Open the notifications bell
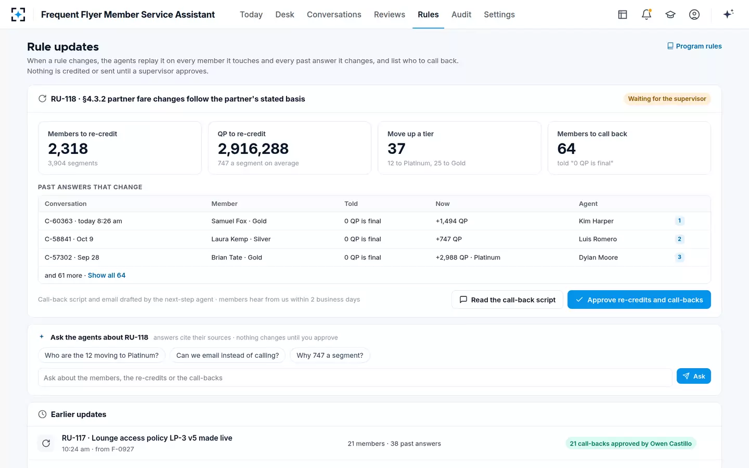Viewport: 749px width, 468px height. [x=647, y=15]
